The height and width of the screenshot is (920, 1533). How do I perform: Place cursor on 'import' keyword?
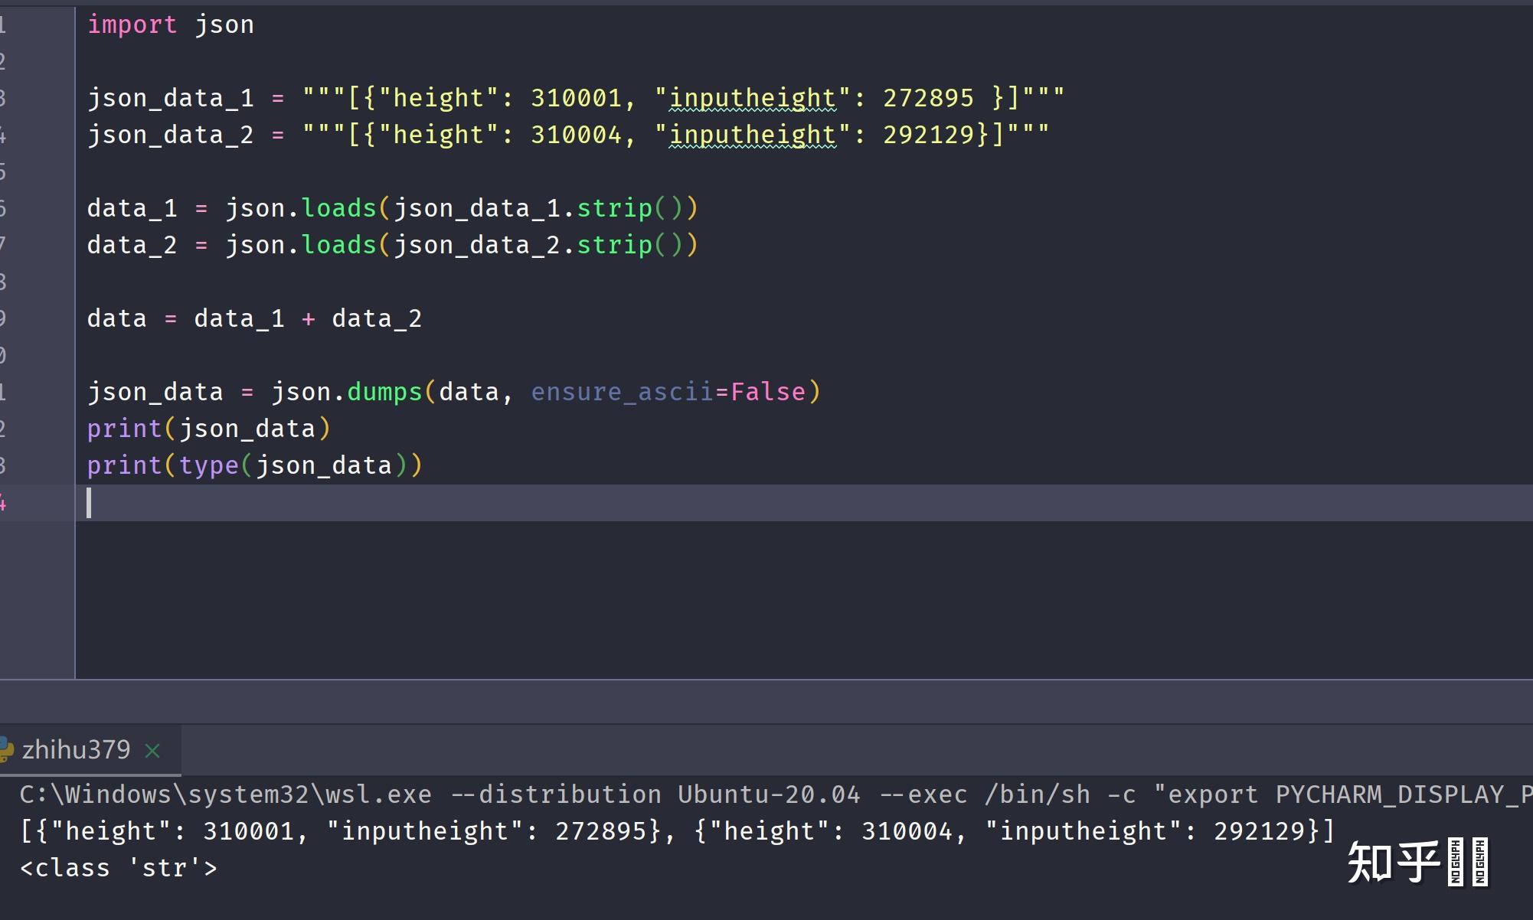point(132,24)
